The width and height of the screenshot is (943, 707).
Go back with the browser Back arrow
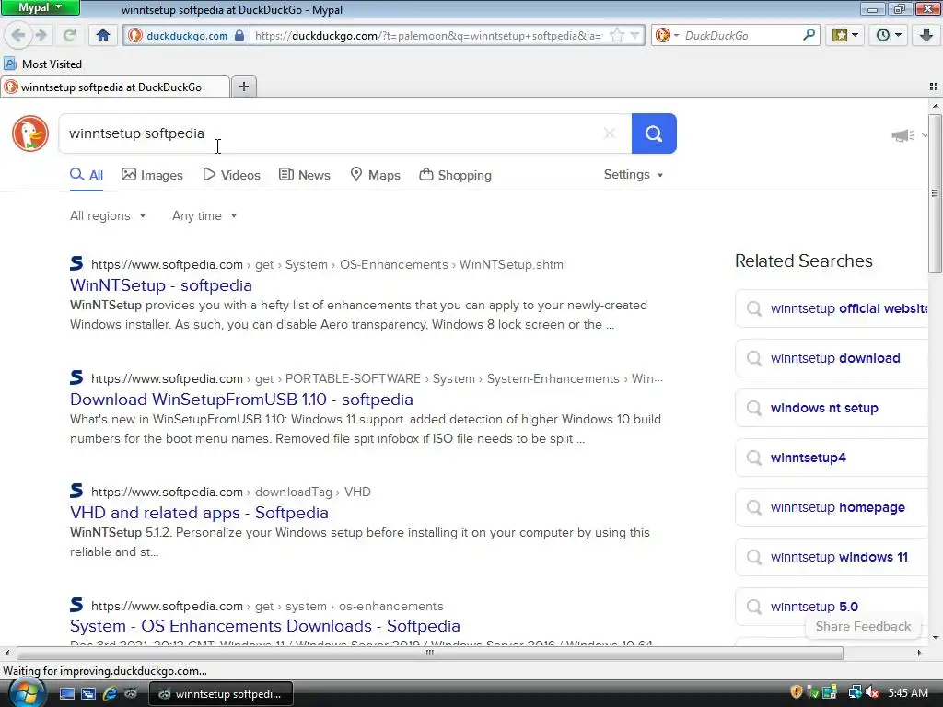pyautogui.click(x=18, y=35)
